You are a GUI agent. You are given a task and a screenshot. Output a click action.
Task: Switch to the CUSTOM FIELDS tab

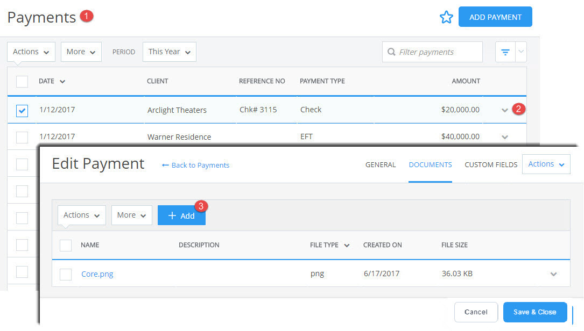pos(491,165)
